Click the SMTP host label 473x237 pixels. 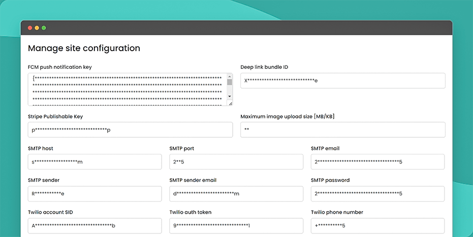[x=41, y=148]
